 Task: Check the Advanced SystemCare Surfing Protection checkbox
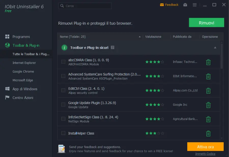(63, 76)
